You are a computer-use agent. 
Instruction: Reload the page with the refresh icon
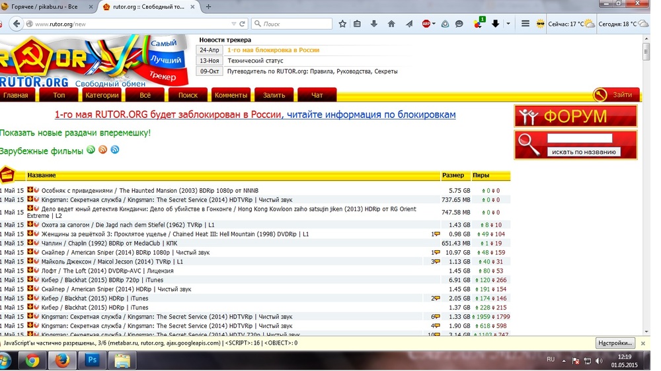(243, 24)
